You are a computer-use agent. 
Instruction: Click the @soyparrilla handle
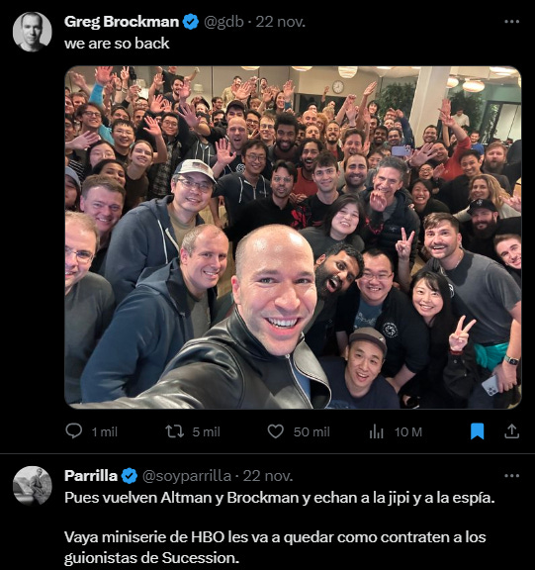click(186, 475)
